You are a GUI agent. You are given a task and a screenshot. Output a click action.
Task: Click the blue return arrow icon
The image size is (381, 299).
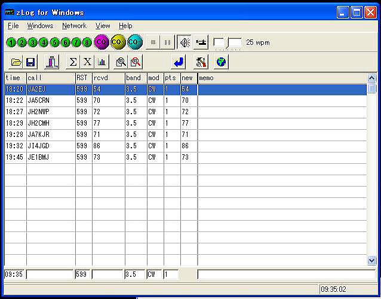click(179, 62)
